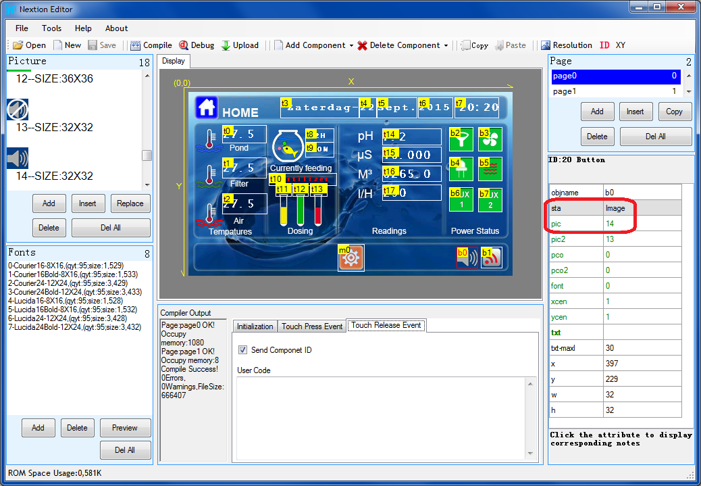The width and height of the screenshot is (701, 486).
Task: Select the AUX 2 button b7
Action: pyautogui.click(x=490, y=199)
